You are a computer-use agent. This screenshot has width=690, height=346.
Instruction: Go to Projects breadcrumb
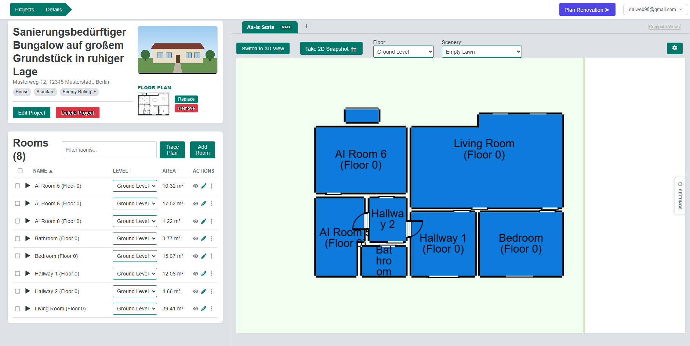(x=25, y=10)
